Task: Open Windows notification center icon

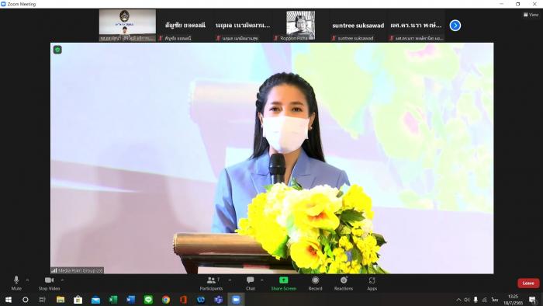Action: [x=532, y=300]
